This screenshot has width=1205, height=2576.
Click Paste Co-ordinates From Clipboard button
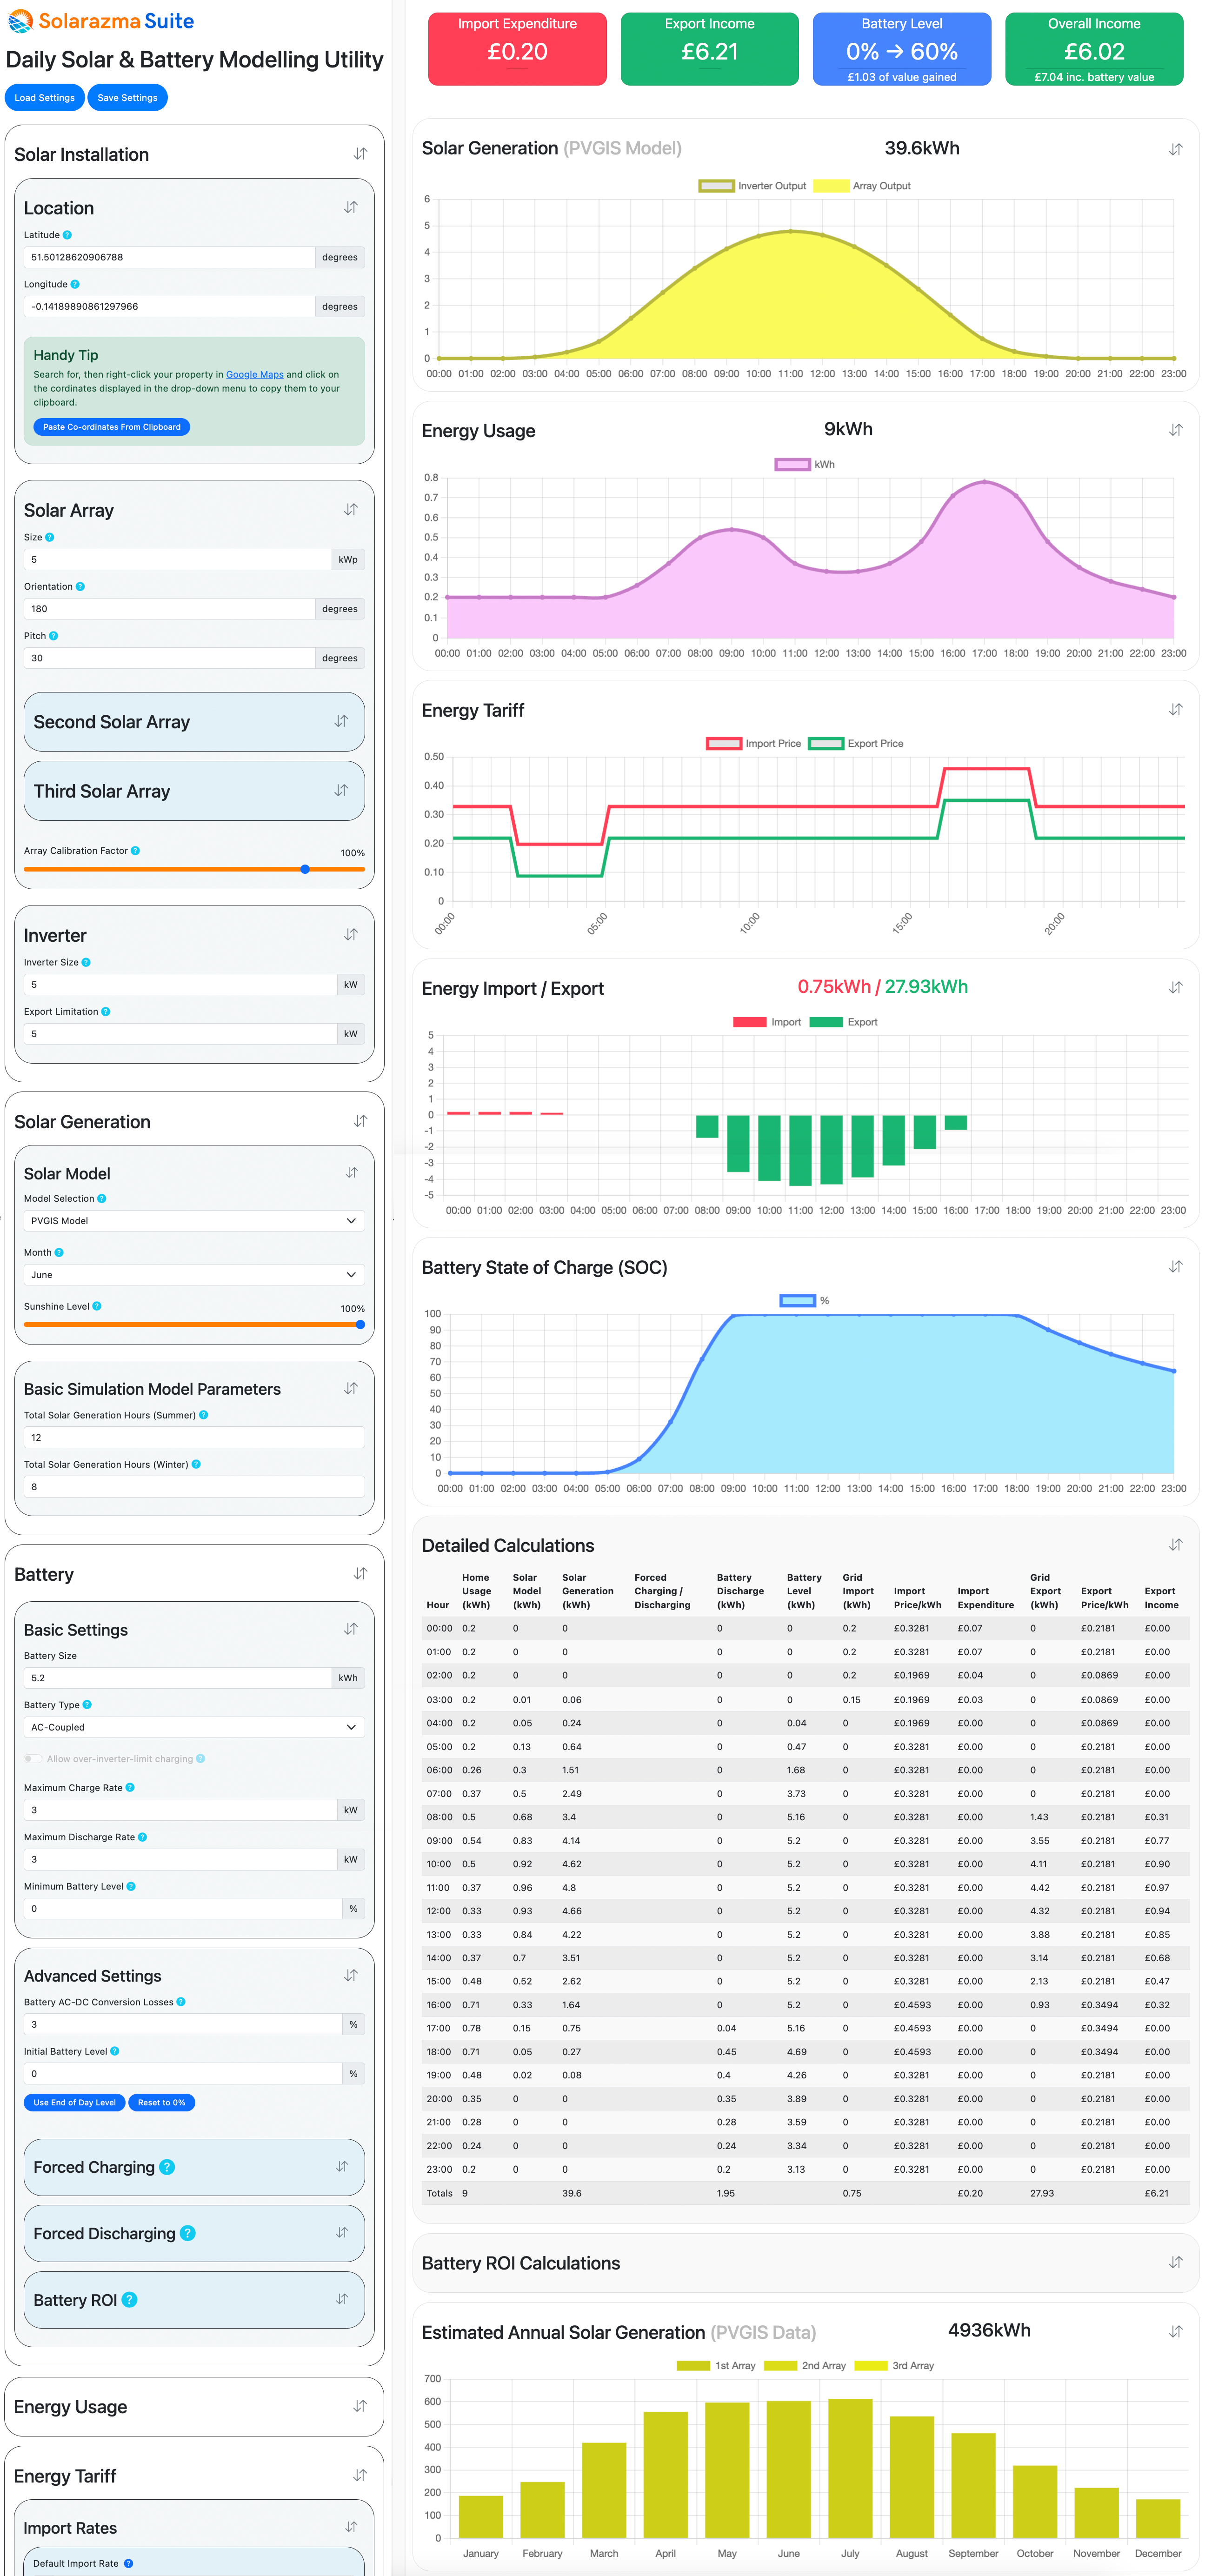point(112,427)
